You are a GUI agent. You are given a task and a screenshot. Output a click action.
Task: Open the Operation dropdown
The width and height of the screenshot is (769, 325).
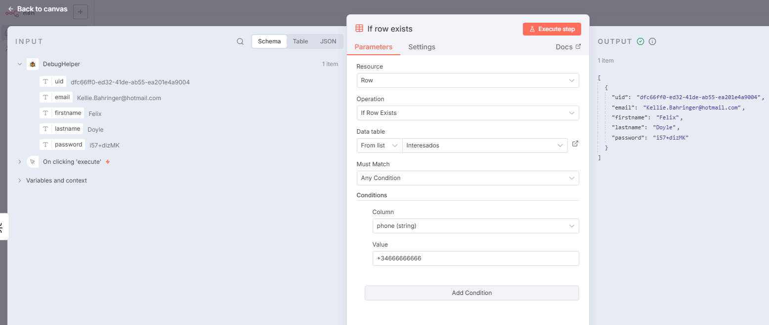coord(467,113)
